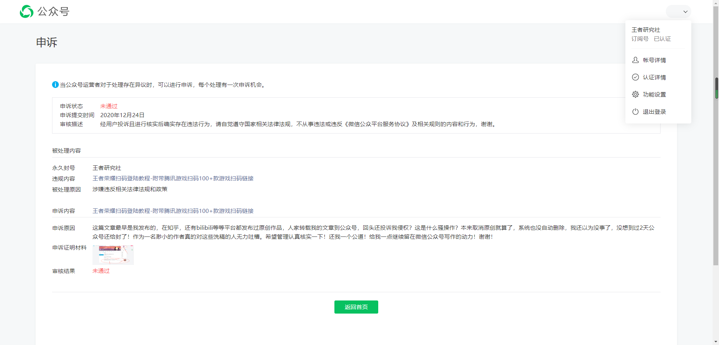Open the 申诉内容 article link

click(x=173, y=211)
